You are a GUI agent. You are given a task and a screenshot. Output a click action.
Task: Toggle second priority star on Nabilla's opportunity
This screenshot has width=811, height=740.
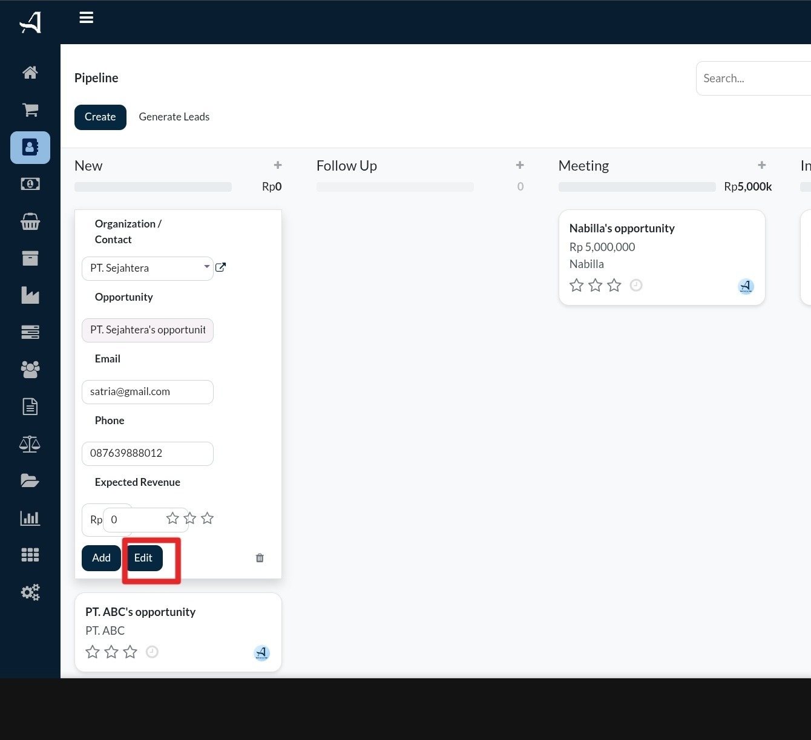coord(596,285)
